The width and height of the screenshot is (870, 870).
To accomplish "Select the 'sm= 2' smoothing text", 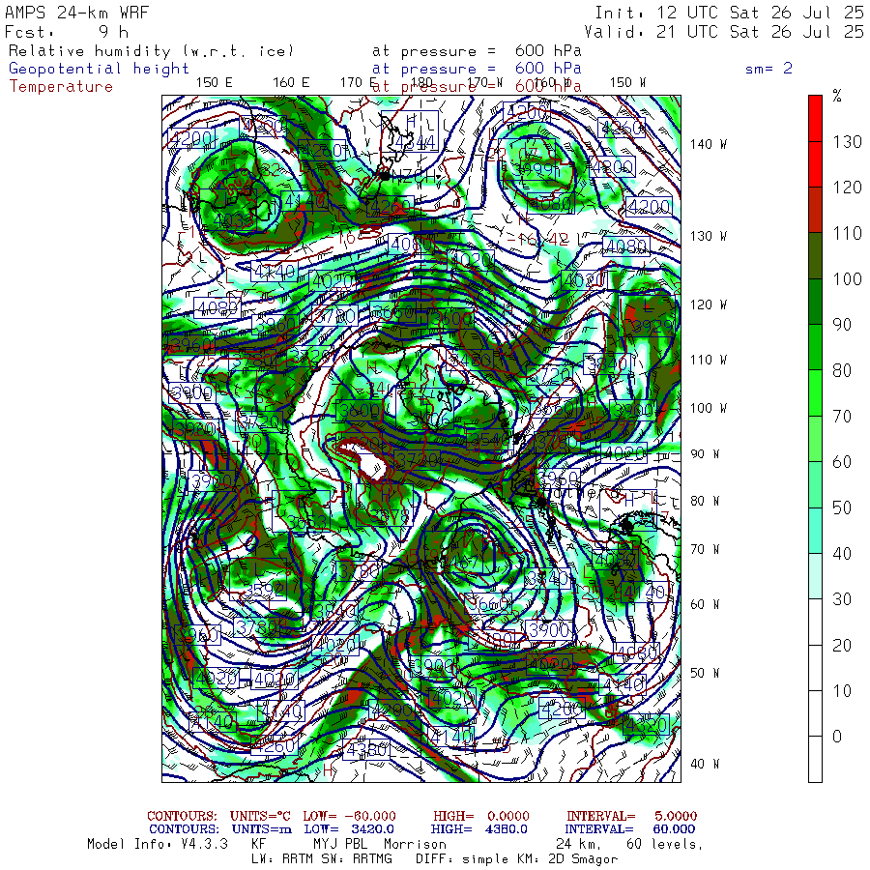I will tap(768, 69).
